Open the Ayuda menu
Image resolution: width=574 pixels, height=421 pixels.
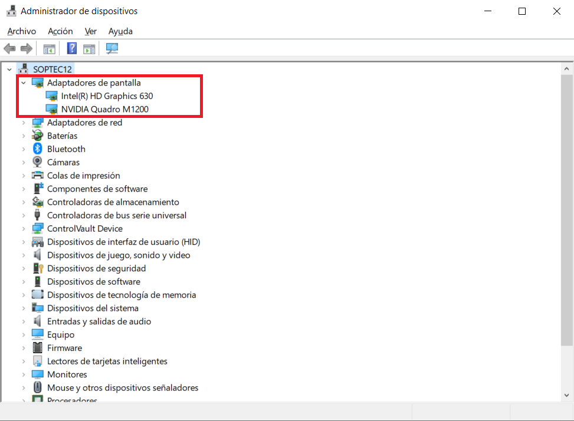[120, 31]
